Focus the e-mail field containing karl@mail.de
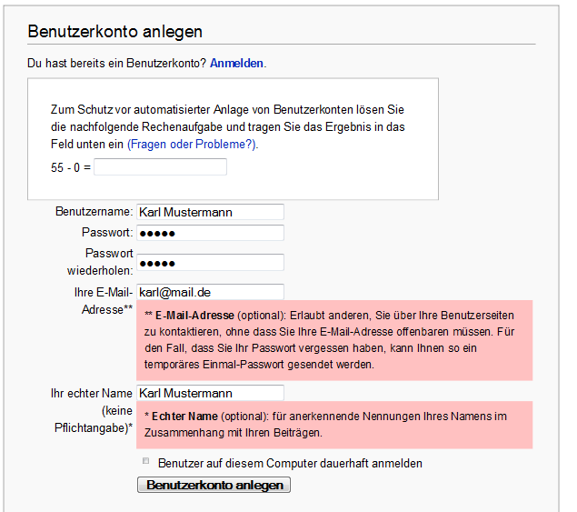Image resolution: width=577 pixels, height=512 pixels. (210, 292)
